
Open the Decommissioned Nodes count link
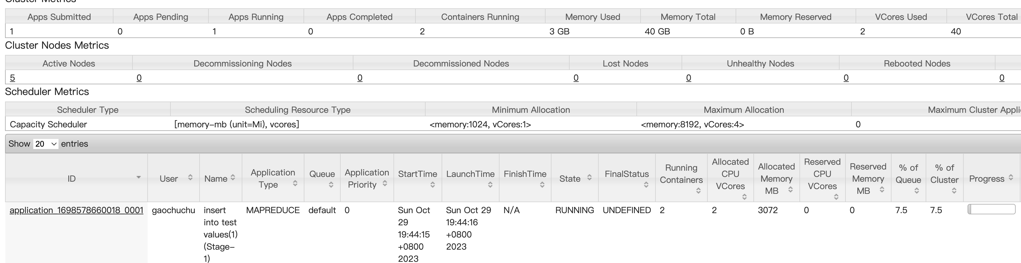tap(360, 78)
